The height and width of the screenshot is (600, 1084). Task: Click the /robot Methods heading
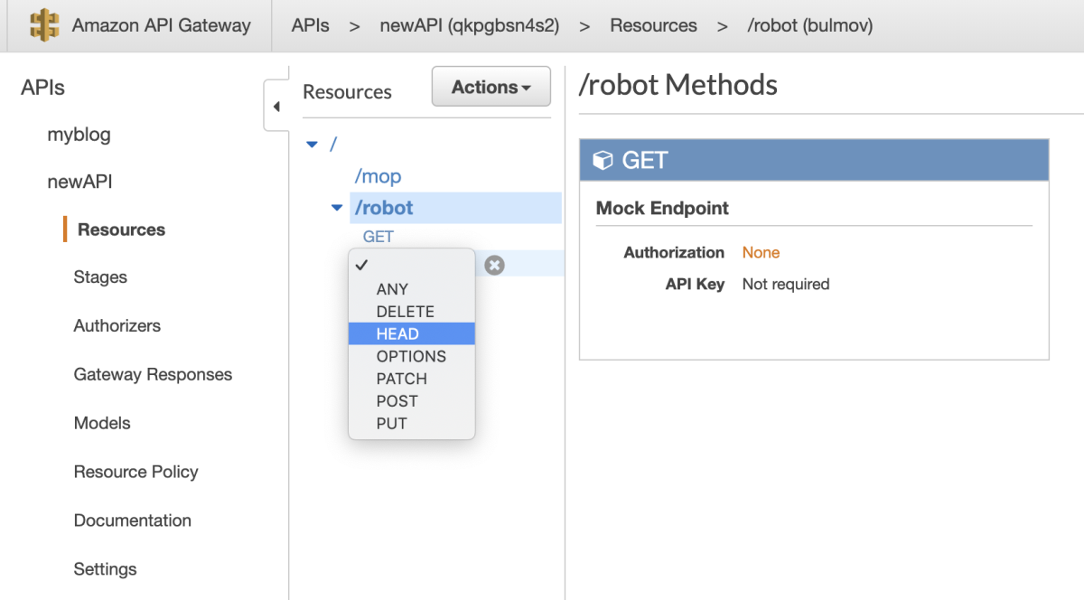(677, 85)
